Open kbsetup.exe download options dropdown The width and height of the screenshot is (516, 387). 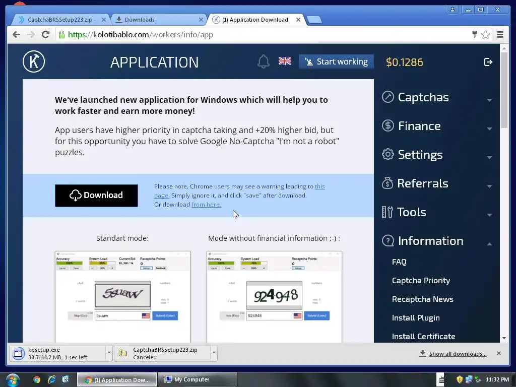point(109,353)
